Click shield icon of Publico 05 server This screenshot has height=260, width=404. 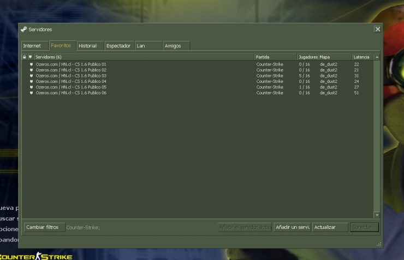tap(32, 87)
